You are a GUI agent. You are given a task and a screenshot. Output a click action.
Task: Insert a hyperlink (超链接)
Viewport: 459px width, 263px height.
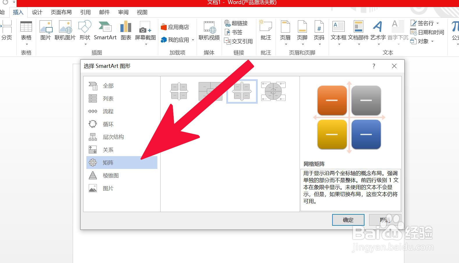click(x=236, y=23)
